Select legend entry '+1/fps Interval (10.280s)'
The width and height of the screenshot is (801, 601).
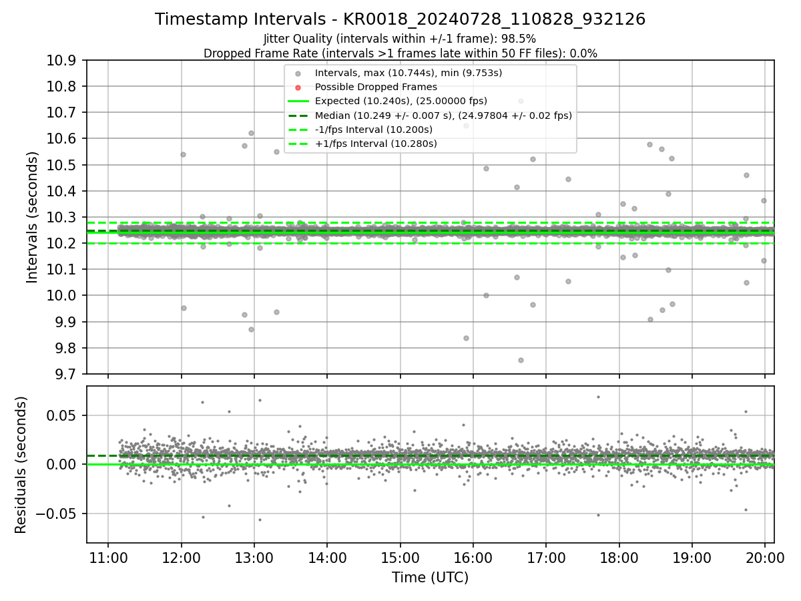376,144
